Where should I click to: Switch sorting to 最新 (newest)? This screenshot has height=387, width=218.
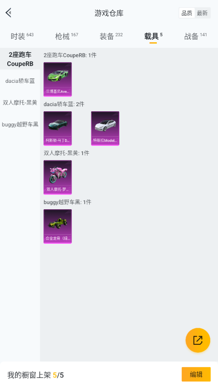click(x=202, y=13)
